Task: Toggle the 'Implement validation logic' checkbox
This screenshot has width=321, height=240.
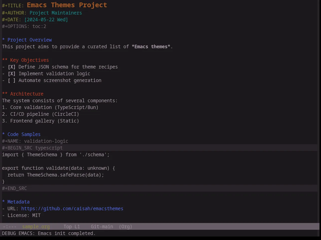Action: click(12, 73)
